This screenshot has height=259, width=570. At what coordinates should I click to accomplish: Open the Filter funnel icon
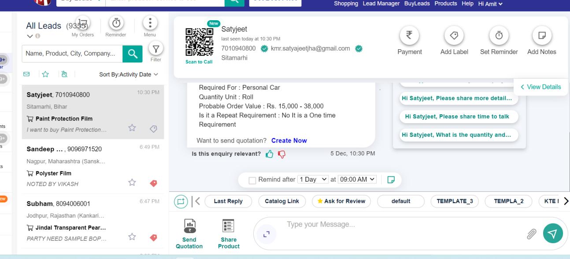[x=155, y=49]
